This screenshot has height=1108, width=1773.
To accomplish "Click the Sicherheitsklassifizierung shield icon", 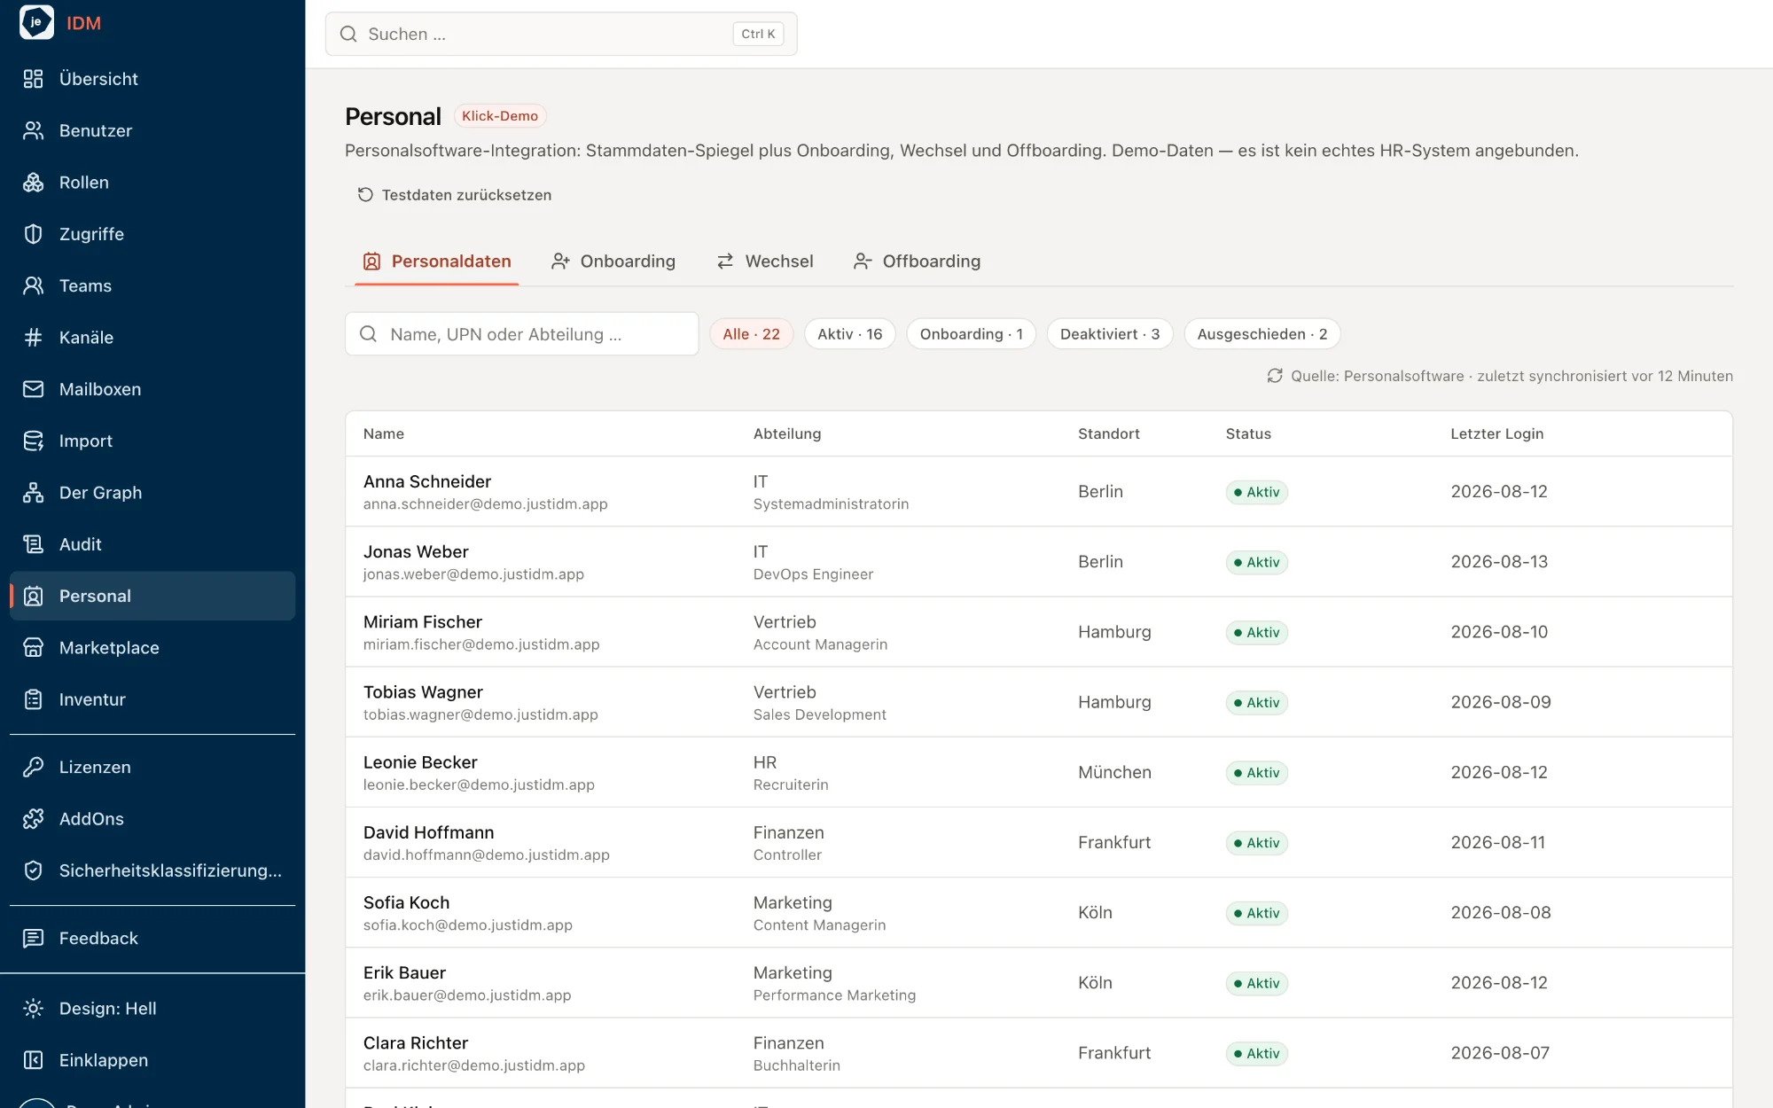I will click(x=33, y=870).
